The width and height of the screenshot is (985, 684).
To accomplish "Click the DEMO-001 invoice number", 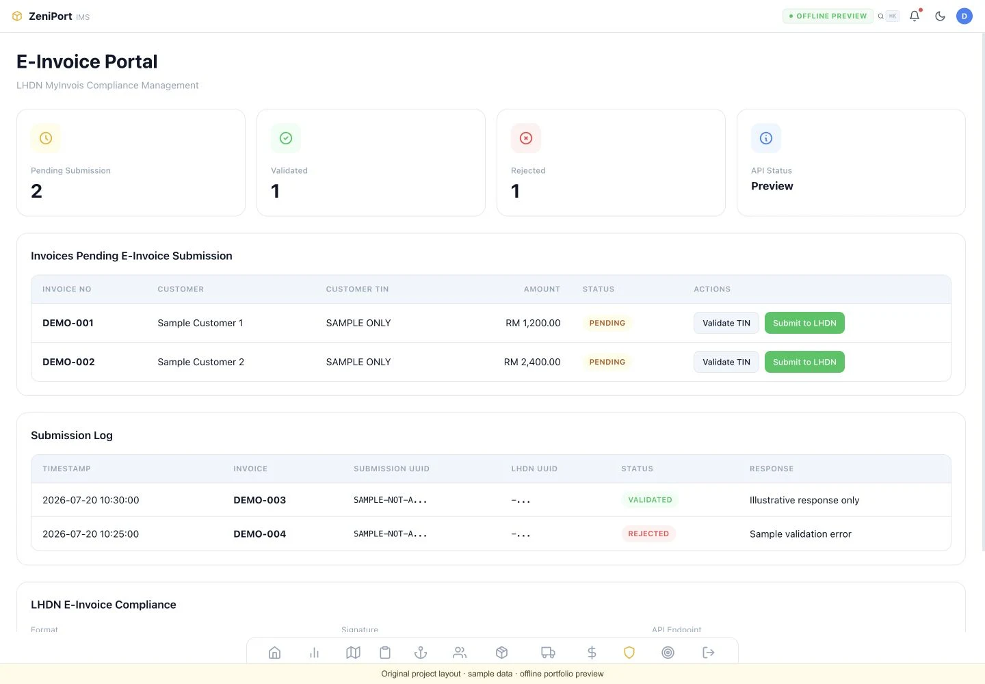I will click(68, 323).
